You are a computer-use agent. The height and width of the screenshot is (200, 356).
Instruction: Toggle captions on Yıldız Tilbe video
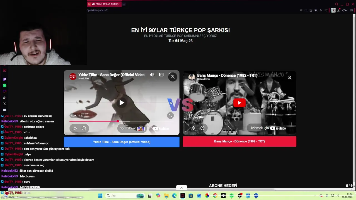tap(161, 75)
